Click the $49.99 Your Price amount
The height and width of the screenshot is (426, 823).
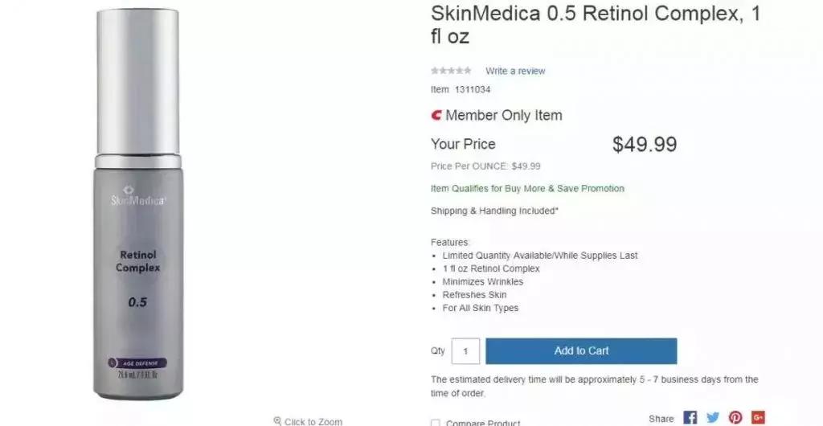coord(644,145)
